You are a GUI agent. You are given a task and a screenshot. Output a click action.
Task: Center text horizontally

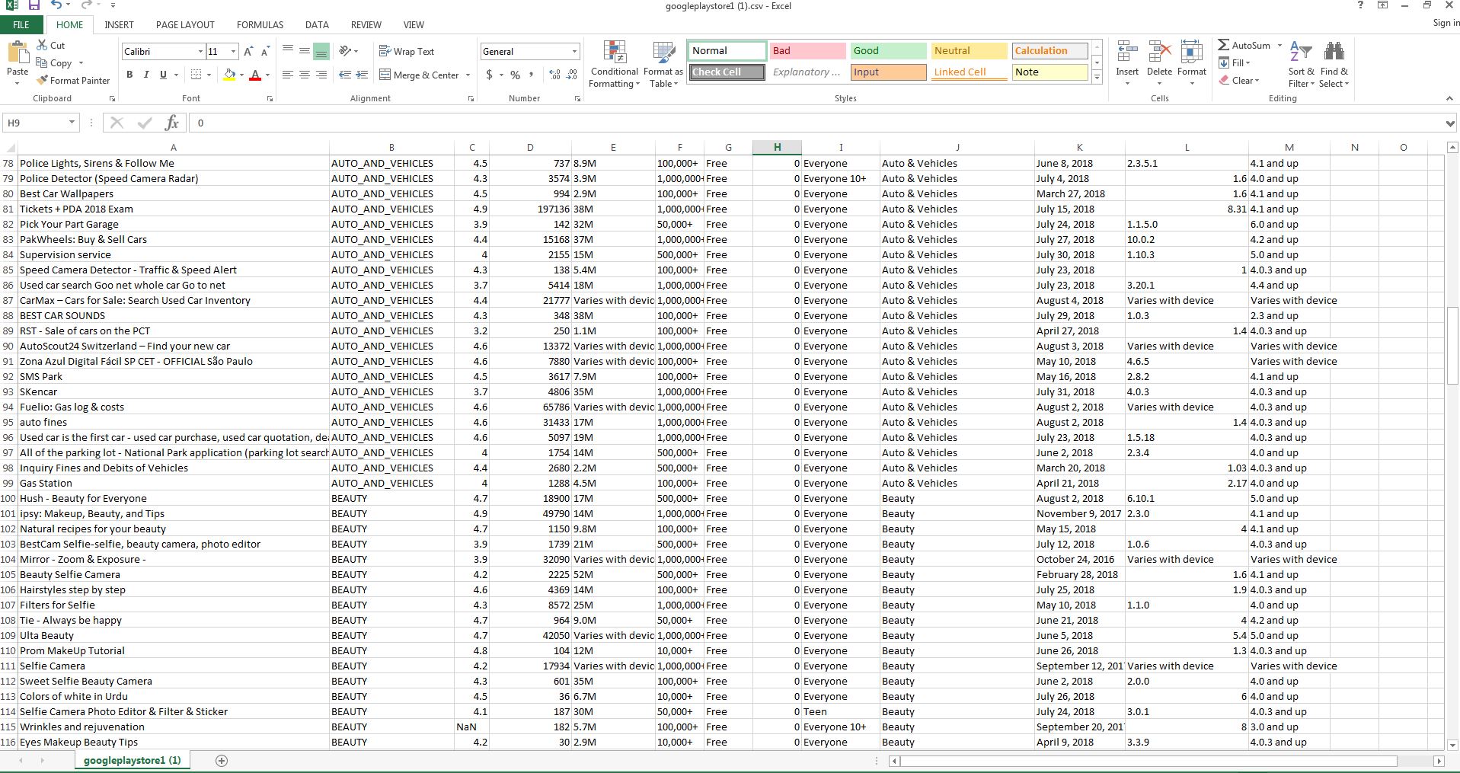point(305,75)
